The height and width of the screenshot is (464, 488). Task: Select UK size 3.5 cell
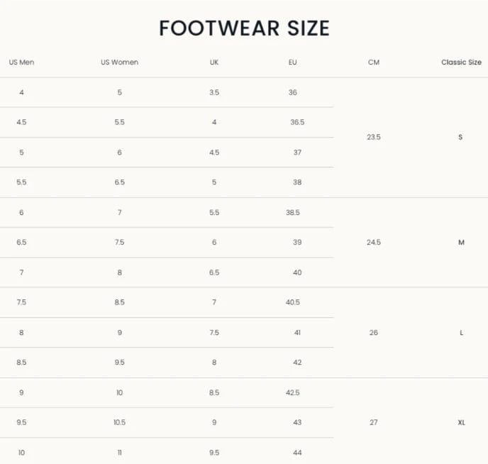point(214,93)
